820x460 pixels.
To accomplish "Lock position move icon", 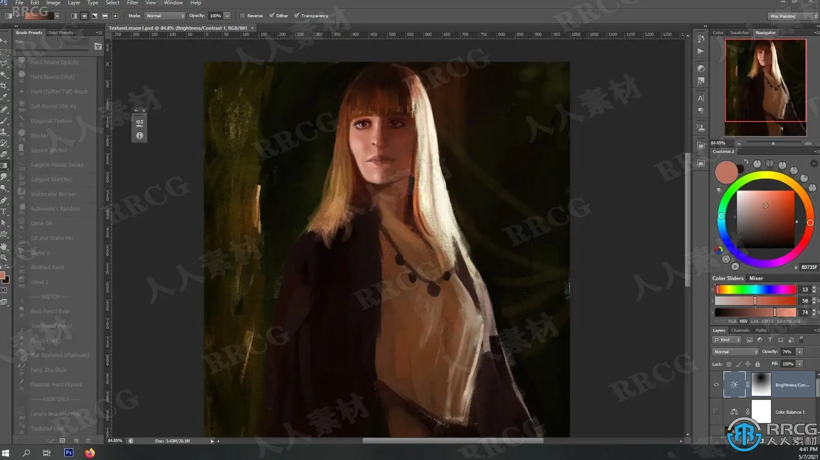I will pos(748,364).
